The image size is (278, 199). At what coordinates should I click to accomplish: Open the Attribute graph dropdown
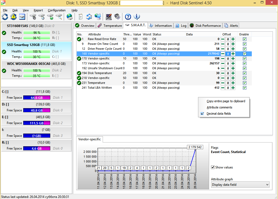point(240,185)
